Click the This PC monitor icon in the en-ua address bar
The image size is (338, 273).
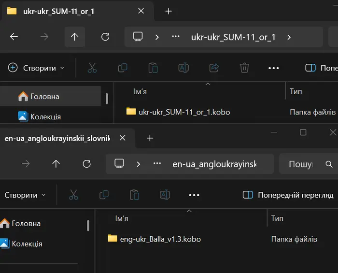pyautogui.click(x=119, y=164)
